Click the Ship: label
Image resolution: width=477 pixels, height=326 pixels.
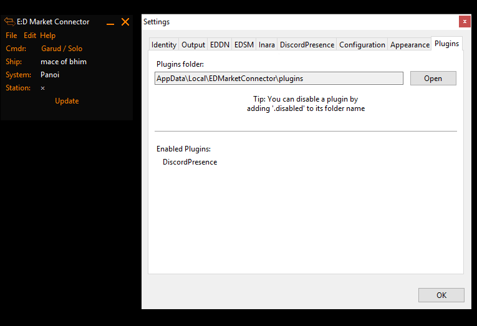14,62
